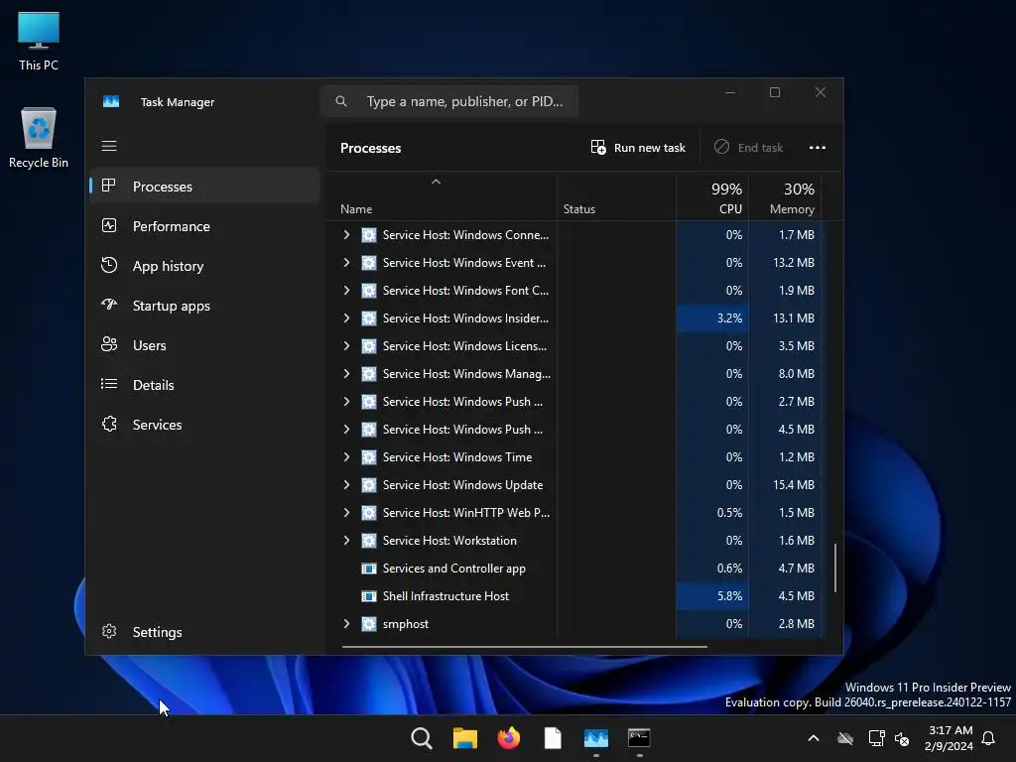Screen dimensions: 1016x762
Task: Click the 3.2% CPU value
Action: [x=729, y=318]
